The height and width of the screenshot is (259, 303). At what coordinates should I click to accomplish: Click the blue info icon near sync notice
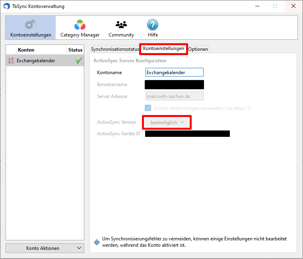[97, 242]
